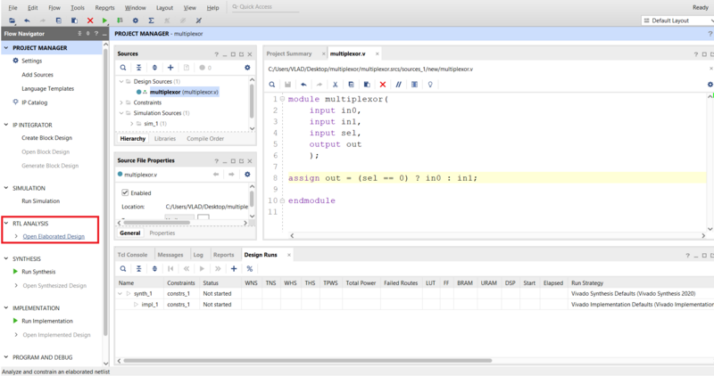714x376 pixels.
Task: Toggle line comment icon in editor
Action: coord(398,85)
